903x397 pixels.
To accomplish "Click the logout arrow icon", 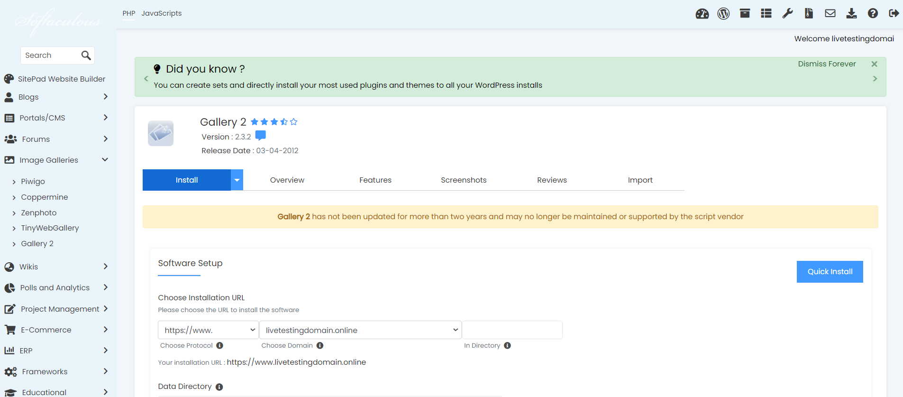I will [894, 13].
